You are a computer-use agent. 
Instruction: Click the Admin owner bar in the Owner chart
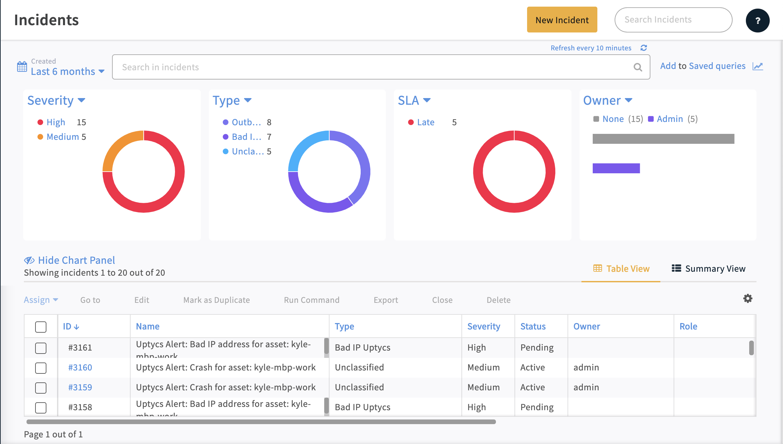[616, 169]
